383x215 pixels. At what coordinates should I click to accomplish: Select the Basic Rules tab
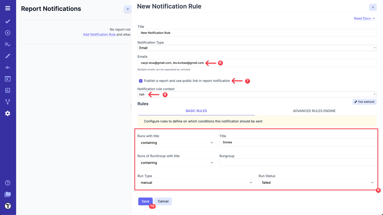click(196, 111)
